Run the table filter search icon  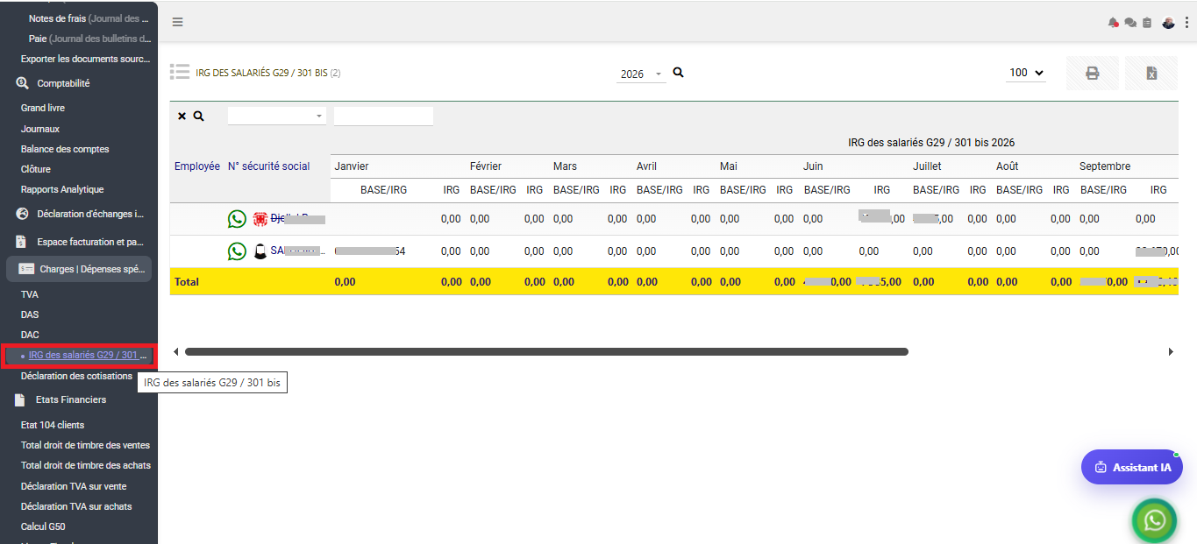coord(199,116)
